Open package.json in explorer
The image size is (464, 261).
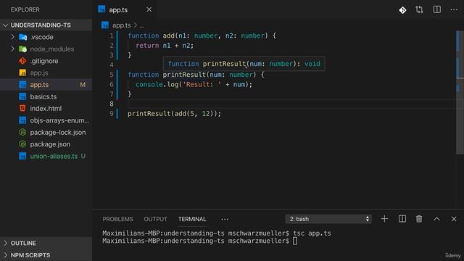(x=50, y=144)
